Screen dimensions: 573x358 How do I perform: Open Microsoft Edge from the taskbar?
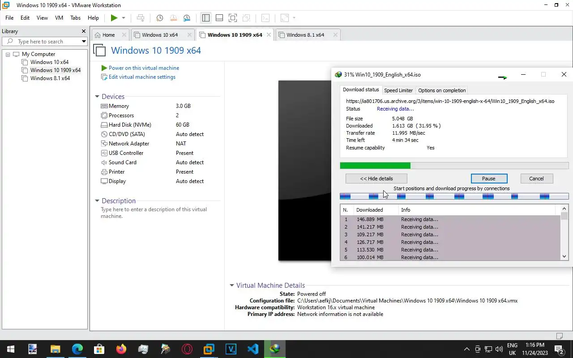click(x=77, y=349)
